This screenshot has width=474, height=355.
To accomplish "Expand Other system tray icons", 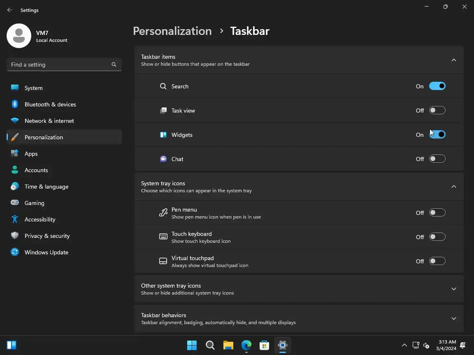I will 453,289.
